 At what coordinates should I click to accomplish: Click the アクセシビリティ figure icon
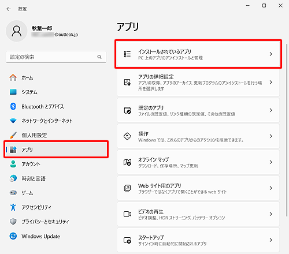click(13, 207)
